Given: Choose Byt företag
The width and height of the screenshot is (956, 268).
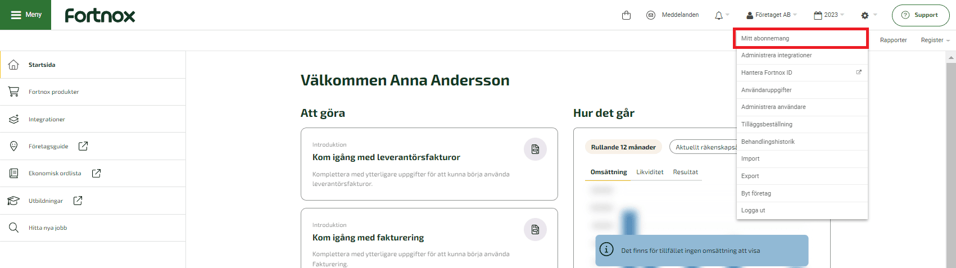Looking at the screenshot, I should click(802, 193).
